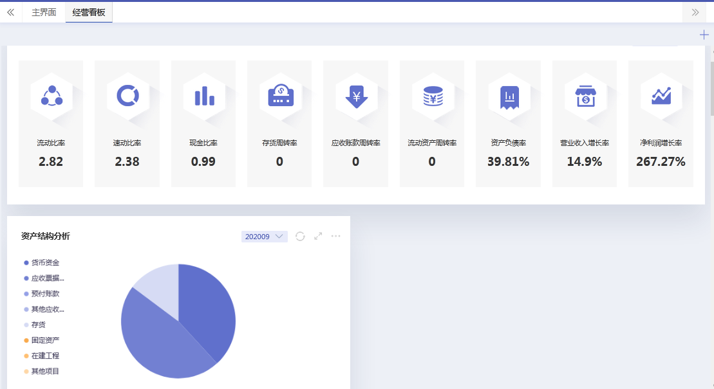Refresh the 资产结构分析 chart
Screen dimensions: 714x389
[300, 237]
